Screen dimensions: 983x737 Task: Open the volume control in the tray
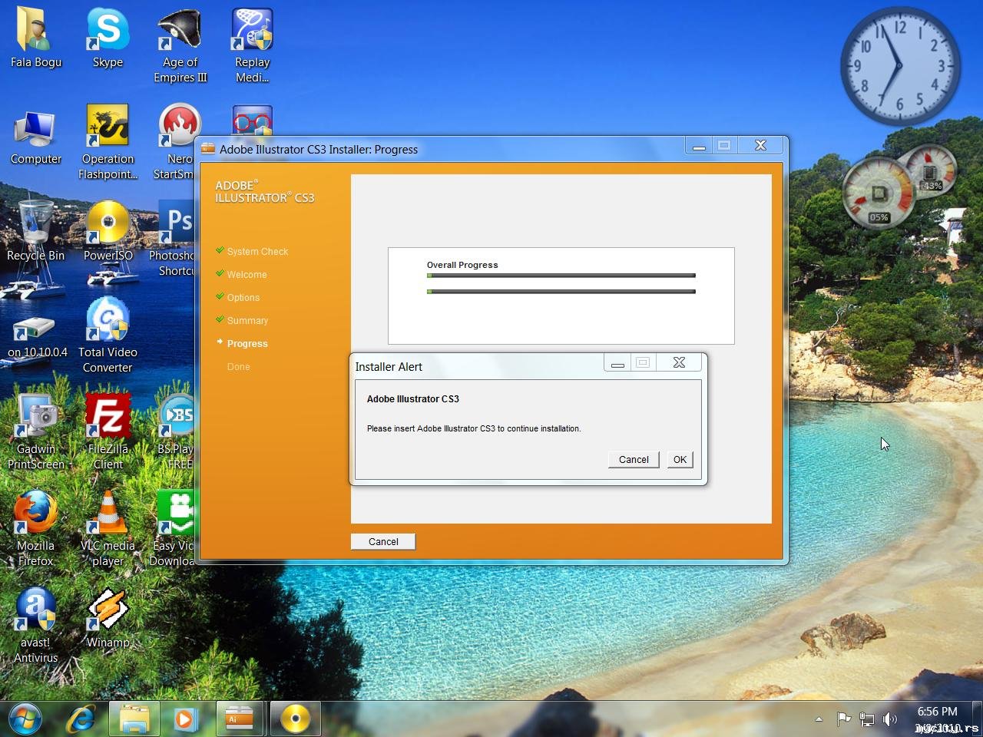coord(890,719)
